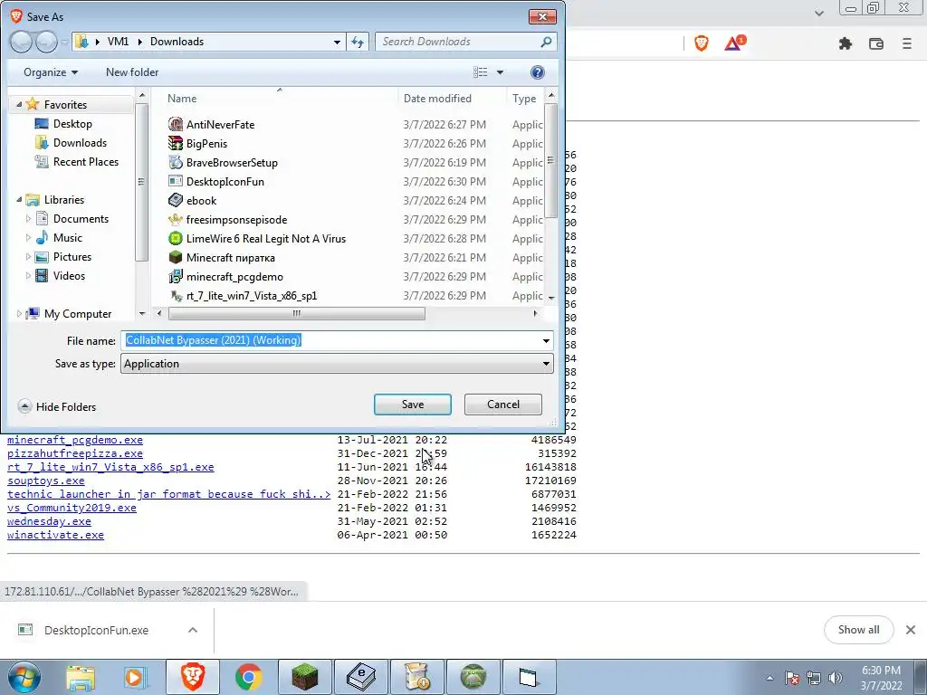
Task: Select the LimeWire 6 file icon
Action: pyautogui.click(x=176, y=238)
